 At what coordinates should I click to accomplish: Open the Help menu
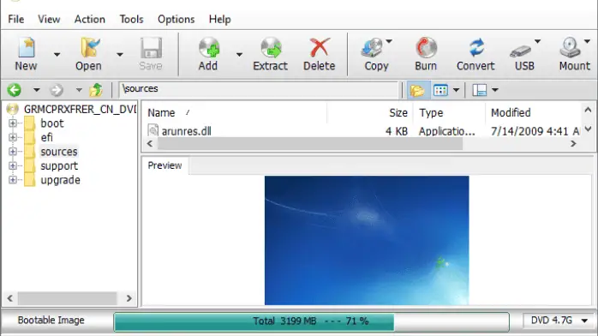point(219,20)
